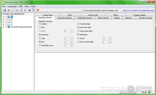Check the Microsoft Windows Network selection box
This screenshot has width=156, height=95.
pos(6,27)
